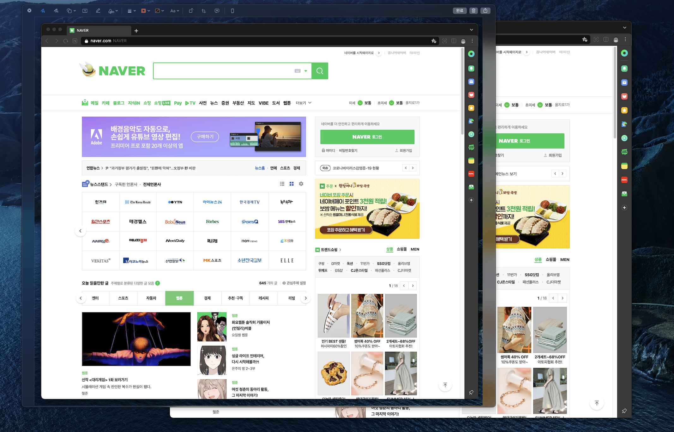Click the 회원가입 link in right browser window
The image size is (674, 432).
coord(555,155)
